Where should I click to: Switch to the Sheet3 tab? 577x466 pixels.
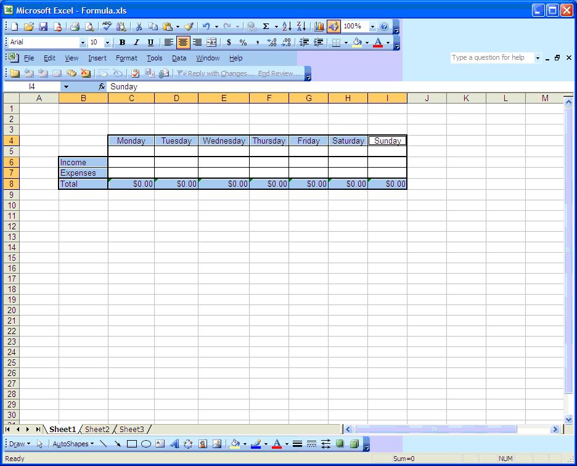[132, 429]
